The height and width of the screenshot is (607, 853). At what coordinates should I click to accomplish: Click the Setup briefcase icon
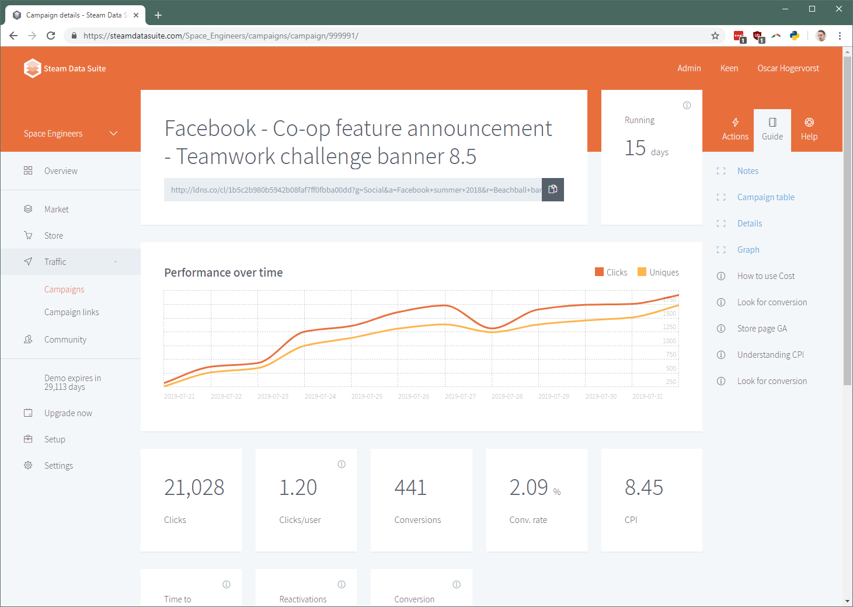(x=28, y=439)
